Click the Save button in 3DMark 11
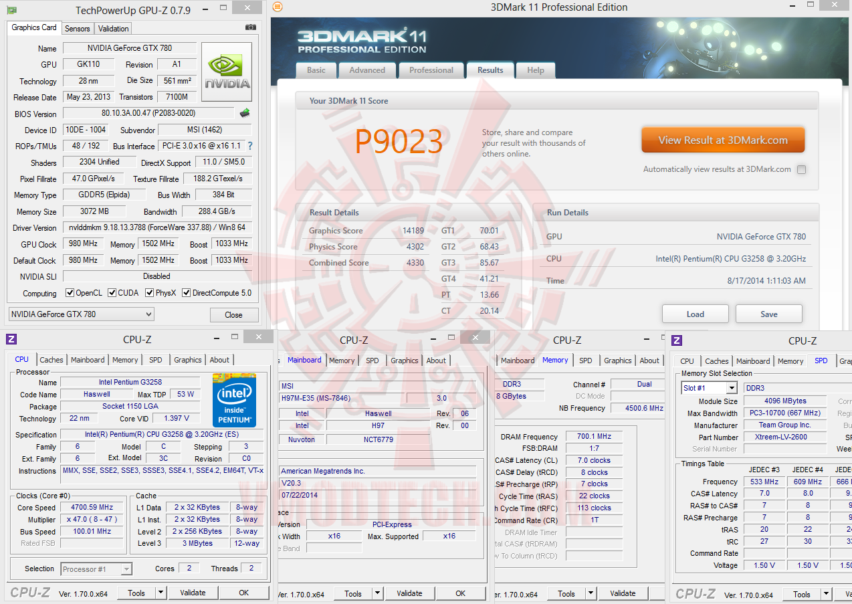 tap(769, 314)
